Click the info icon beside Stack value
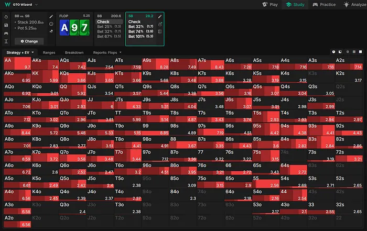Screen dimensions: 367x231 (51, 24)
